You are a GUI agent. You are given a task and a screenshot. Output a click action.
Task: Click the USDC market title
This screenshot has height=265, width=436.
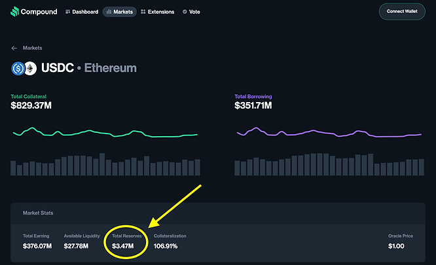coord(58,68)
